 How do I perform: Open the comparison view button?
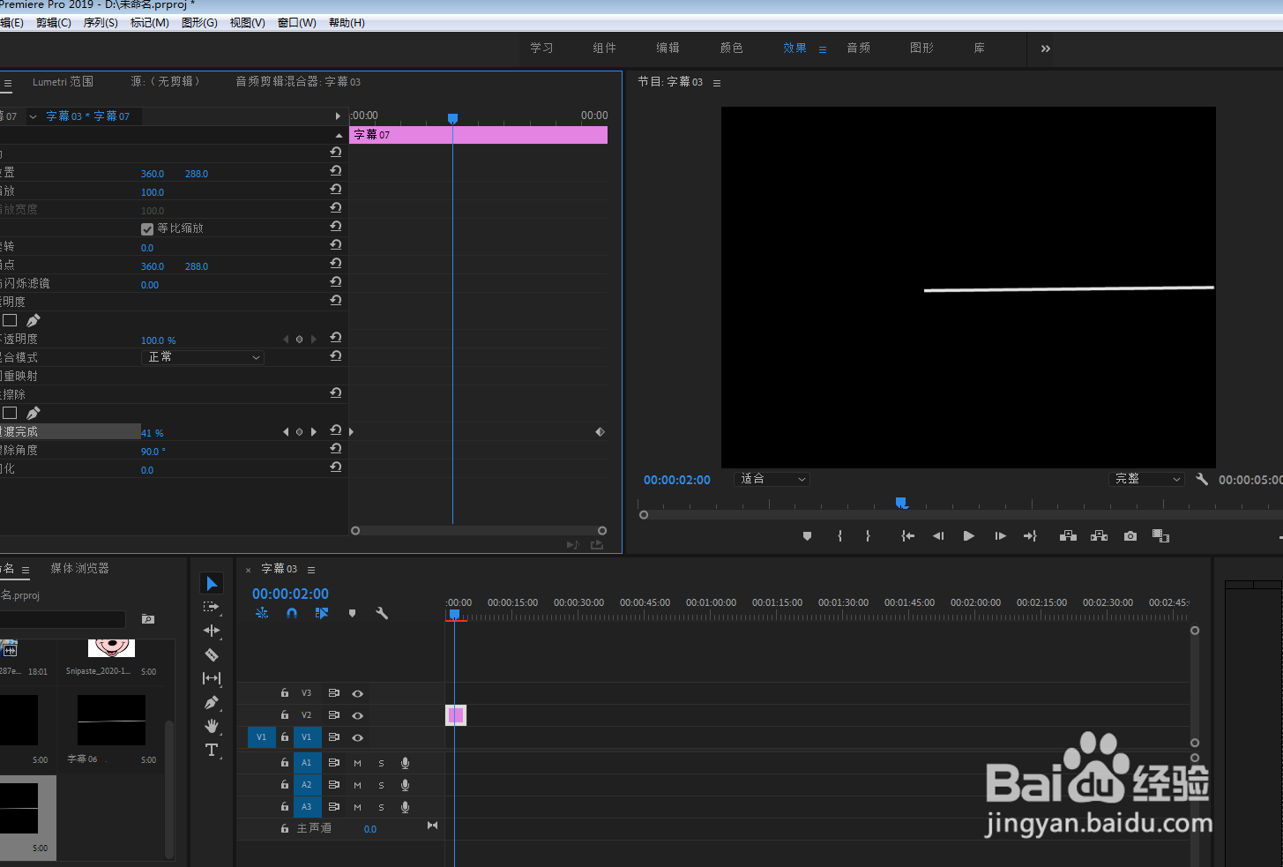tap(1160, 535)
